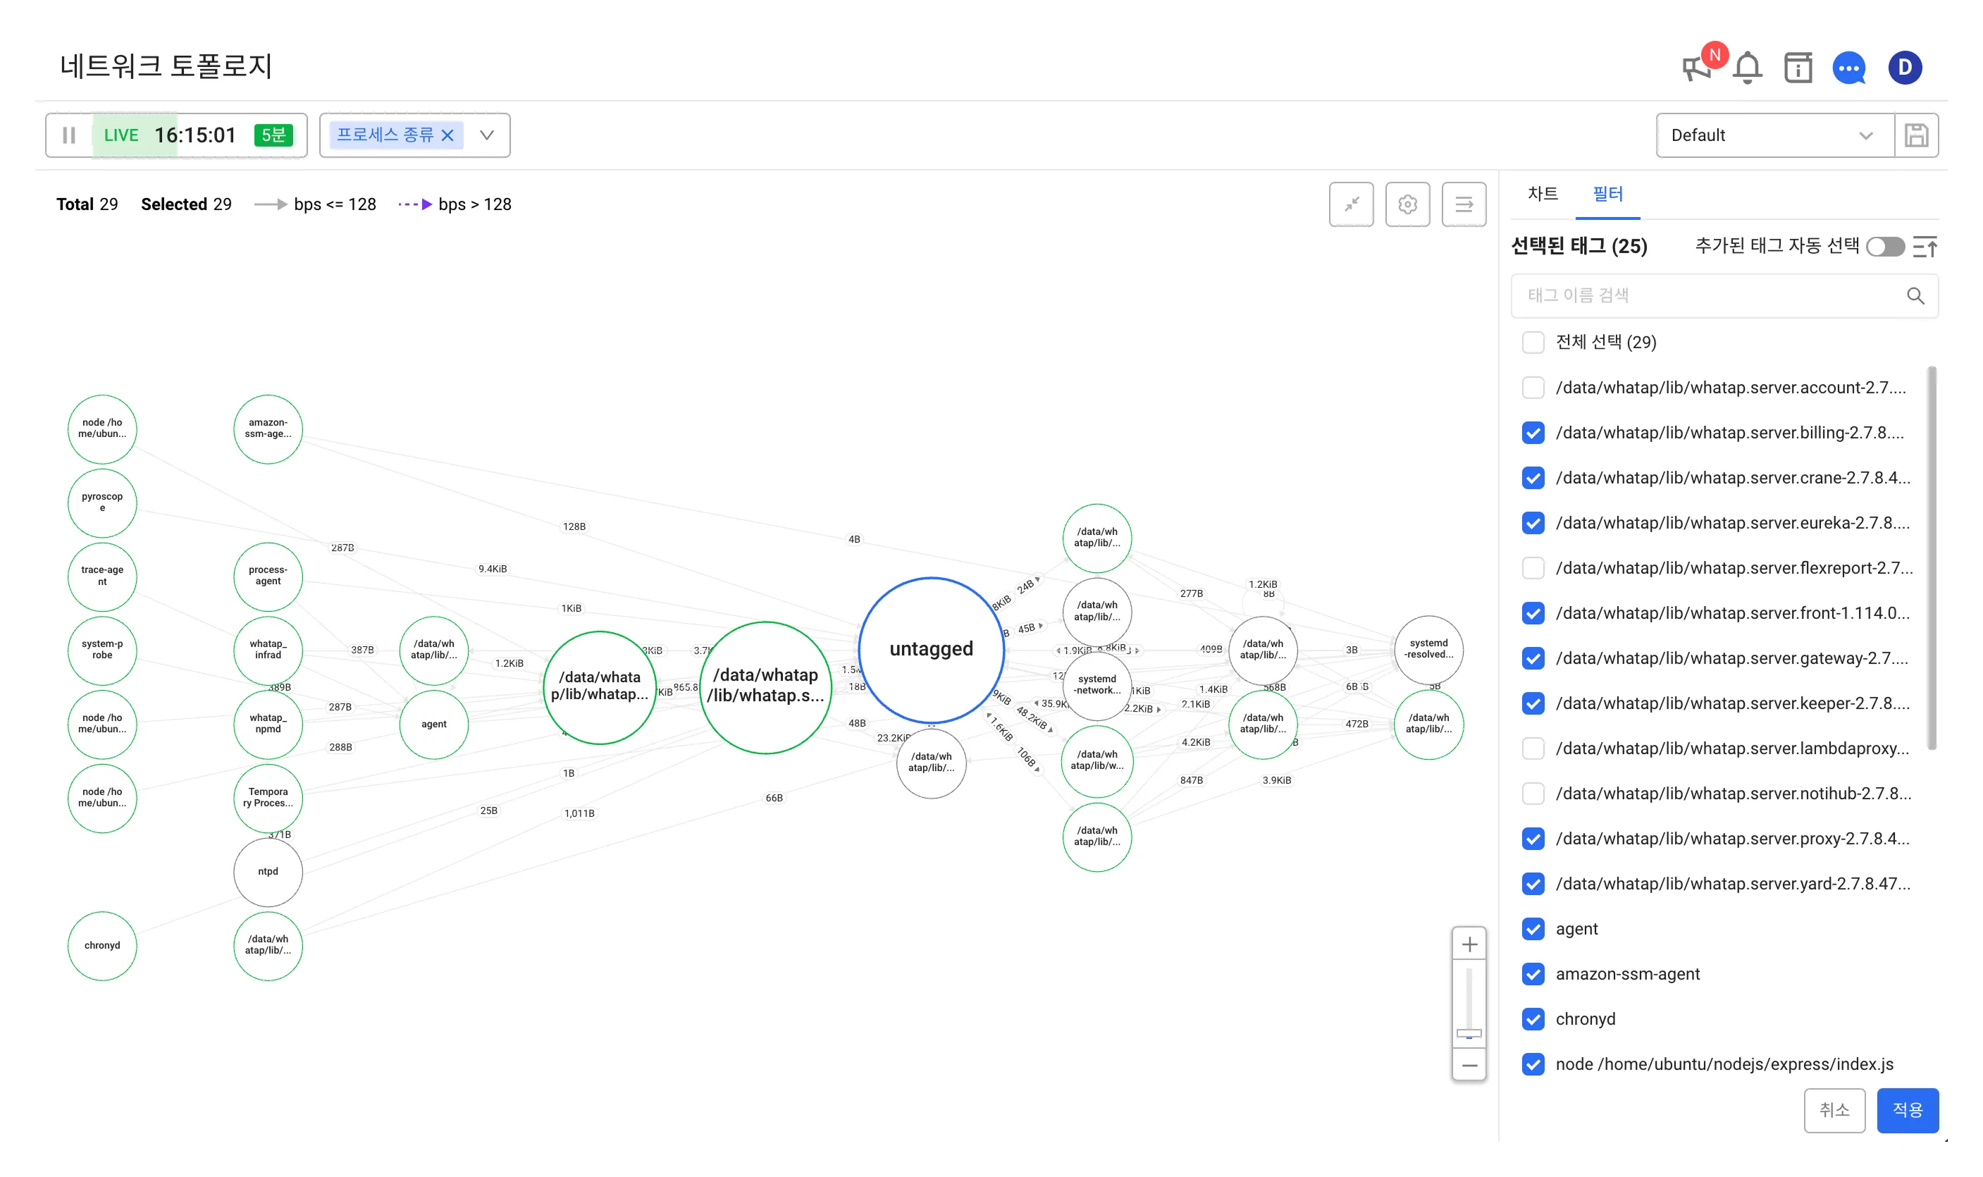Expand the process type grouping dropdown
The image size is (1983, 1177).
pyautogui.click(x=487, y=135)
